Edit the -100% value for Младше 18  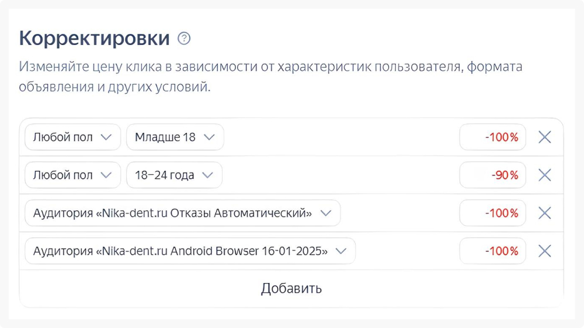[x=493, y=137]
